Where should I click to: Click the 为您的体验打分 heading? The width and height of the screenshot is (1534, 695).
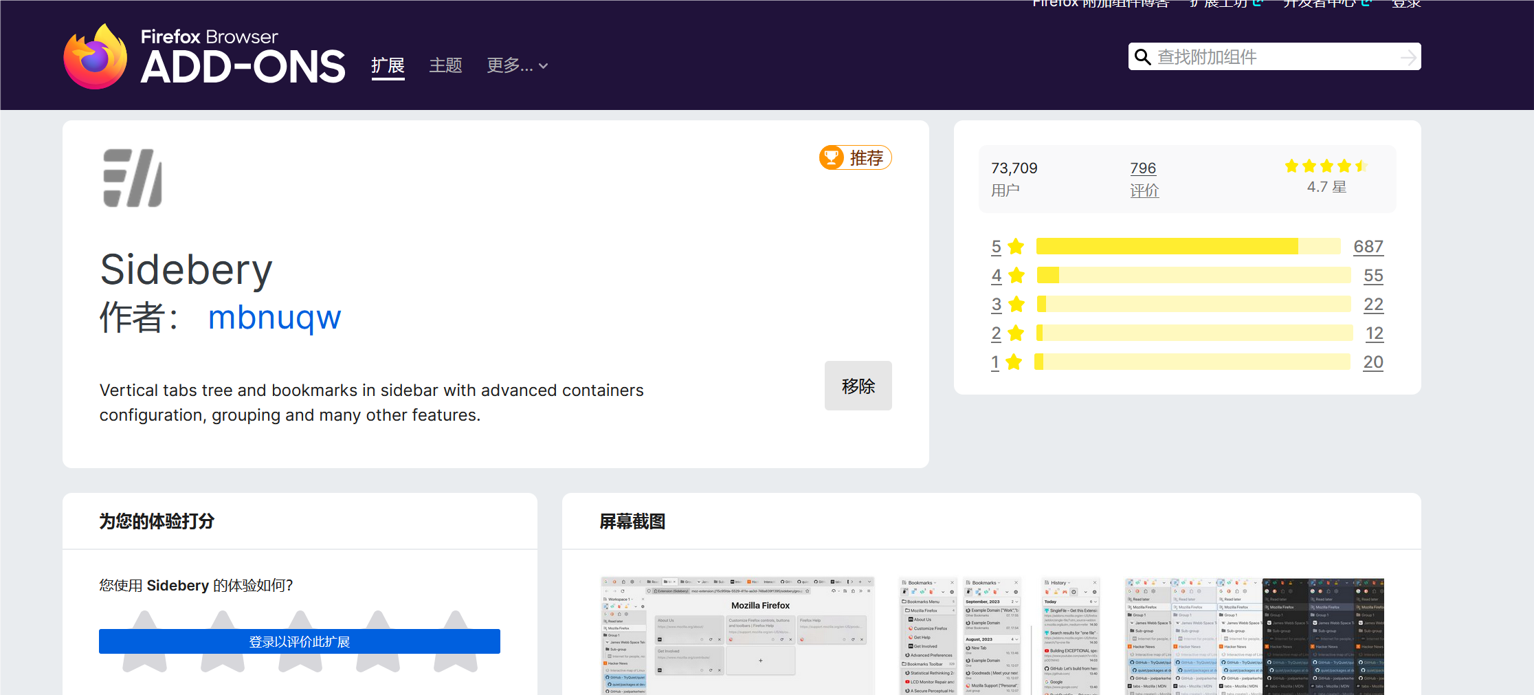[157, 521]
